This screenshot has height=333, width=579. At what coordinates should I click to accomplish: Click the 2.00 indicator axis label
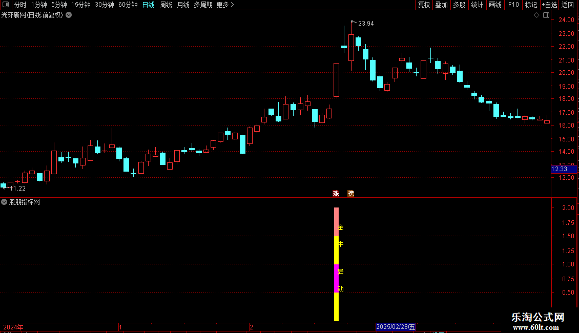(x=568, y=208)
